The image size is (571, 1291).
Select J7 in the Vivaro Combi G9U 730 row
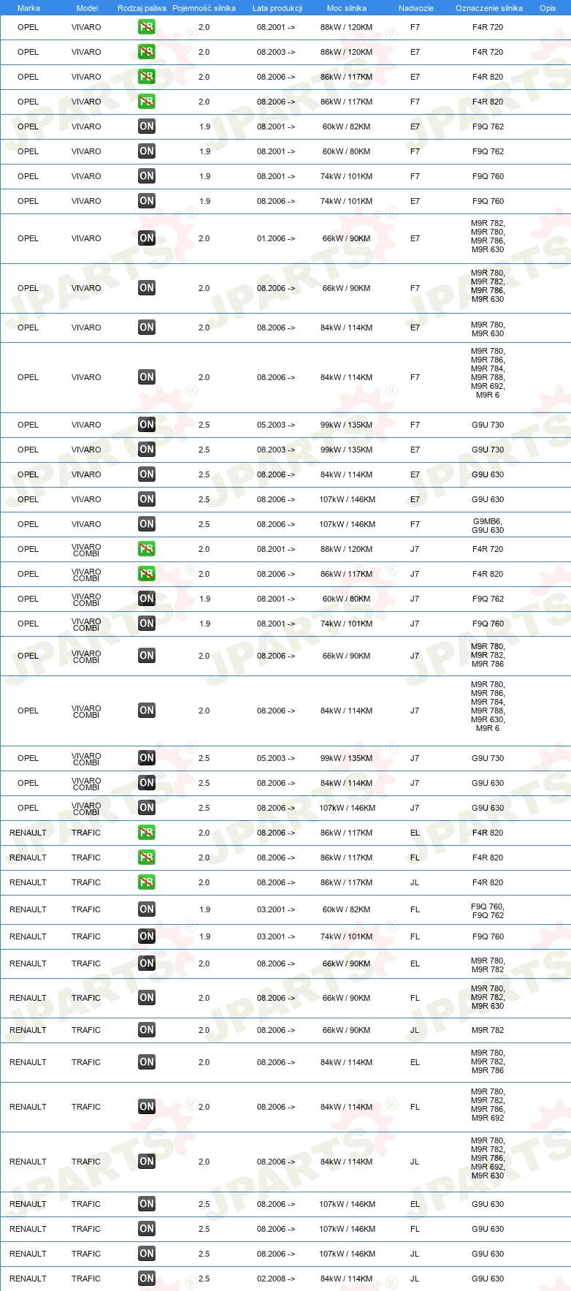pyautogui.click(x=415, y=758)
